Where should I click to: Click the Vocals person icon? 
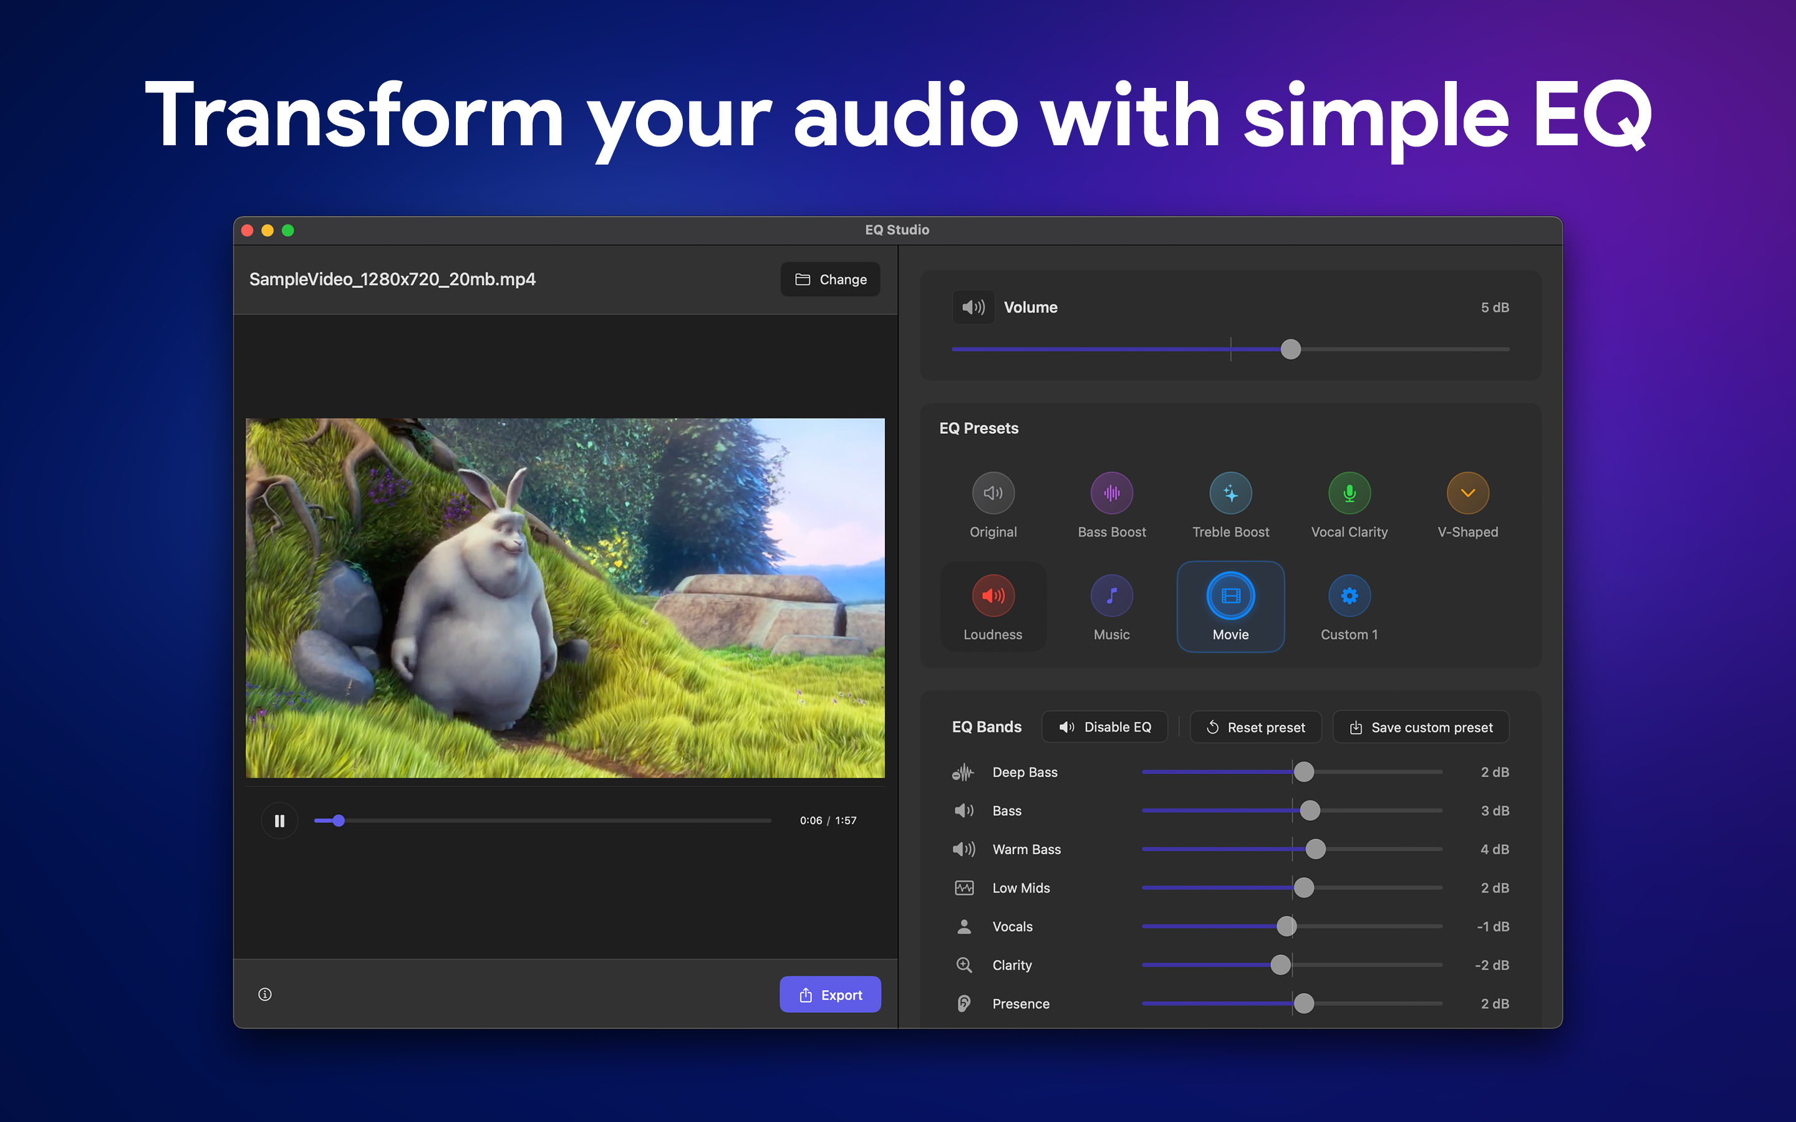point(964,926)
